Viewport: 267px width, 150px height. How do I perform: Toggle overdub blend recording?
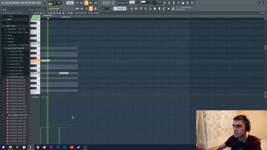(x=91, y=3)
